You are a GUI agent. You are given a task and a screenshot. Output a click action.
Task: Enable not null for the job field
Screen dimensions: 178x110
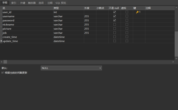coord(114,33)
